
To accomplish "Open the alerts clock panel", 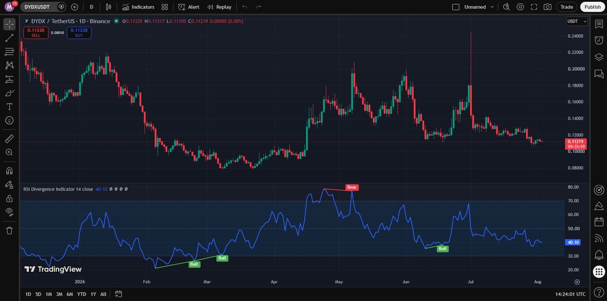I will pyautogui.click(x=599, y=40).
